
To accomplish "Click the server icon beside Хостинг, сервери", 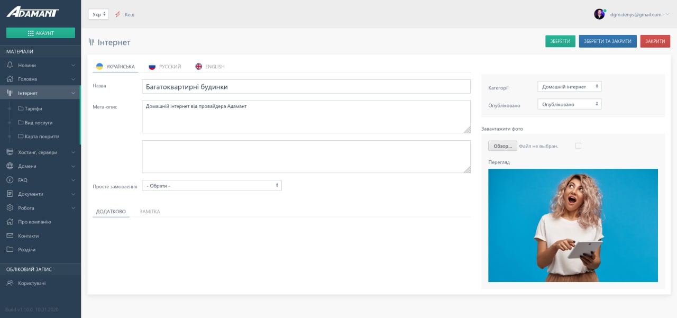I will 10,152.
